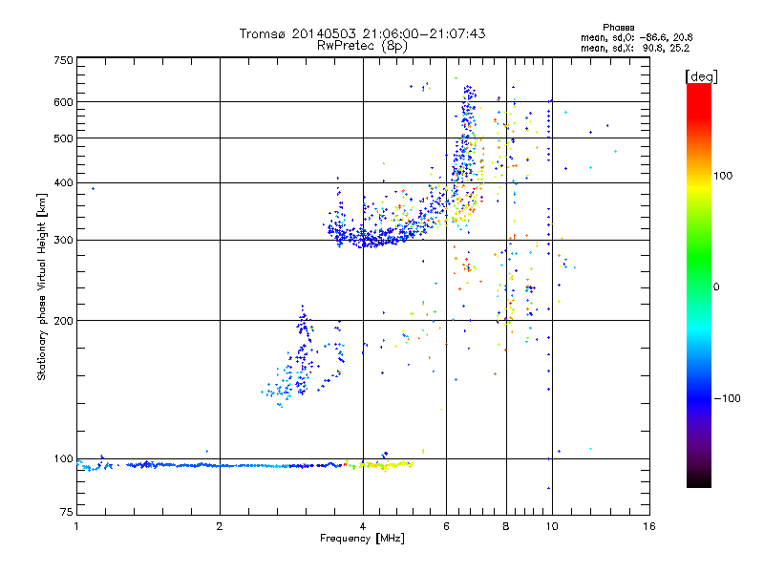Click the 16 tick label on frequency axis
This screenshot has width=764, height=573.
649,526
